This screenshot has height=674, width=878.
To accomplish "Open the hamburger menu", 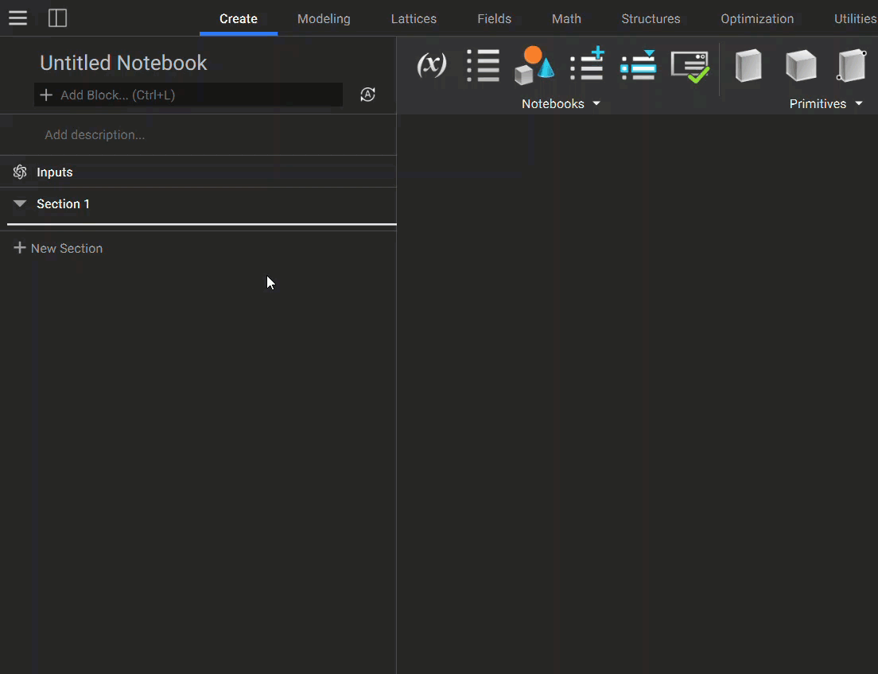I will [x=17, y=17].
